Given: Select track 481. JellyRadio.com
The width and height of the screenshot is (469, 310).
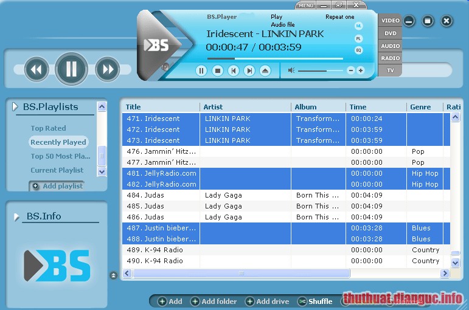Looking at the screenshot, I should 286,173.
